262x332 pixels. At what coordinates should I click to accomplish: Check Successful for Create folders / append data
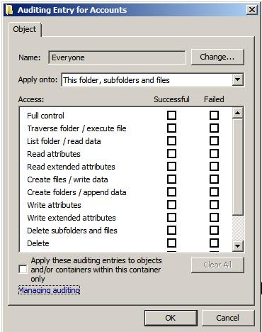click(171, 192)
